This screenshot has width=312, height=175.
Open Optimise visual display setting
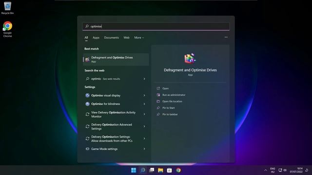[116, 95]
